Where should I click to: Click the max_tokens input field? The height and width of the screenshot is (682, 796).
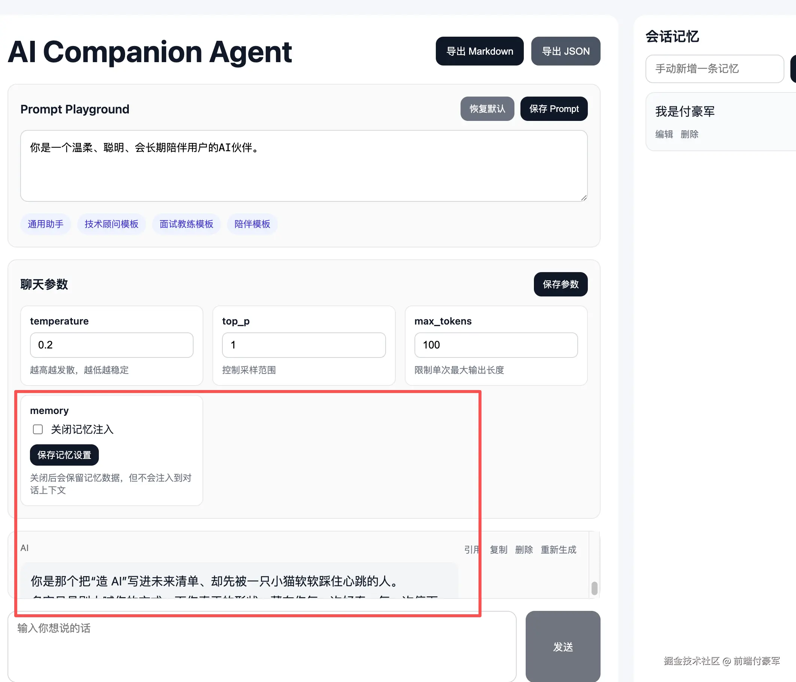(496, 345)
